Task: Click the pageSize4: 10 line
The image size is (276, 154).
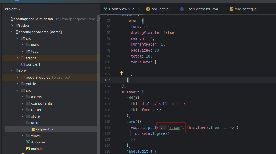Action: pos(146,51)
